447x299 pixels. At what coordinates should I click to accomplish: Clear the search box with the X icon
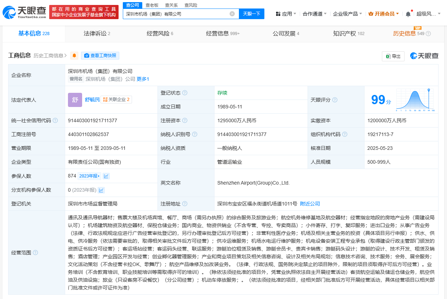click(232, 14)
